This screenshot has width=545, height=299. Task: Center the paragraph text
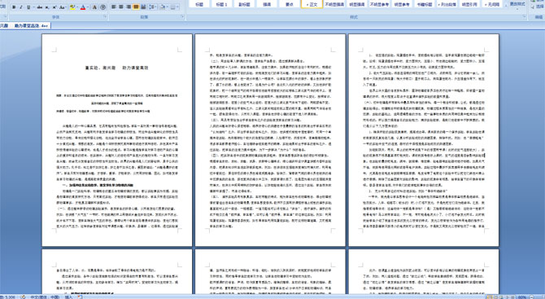(x=121, y=7)
